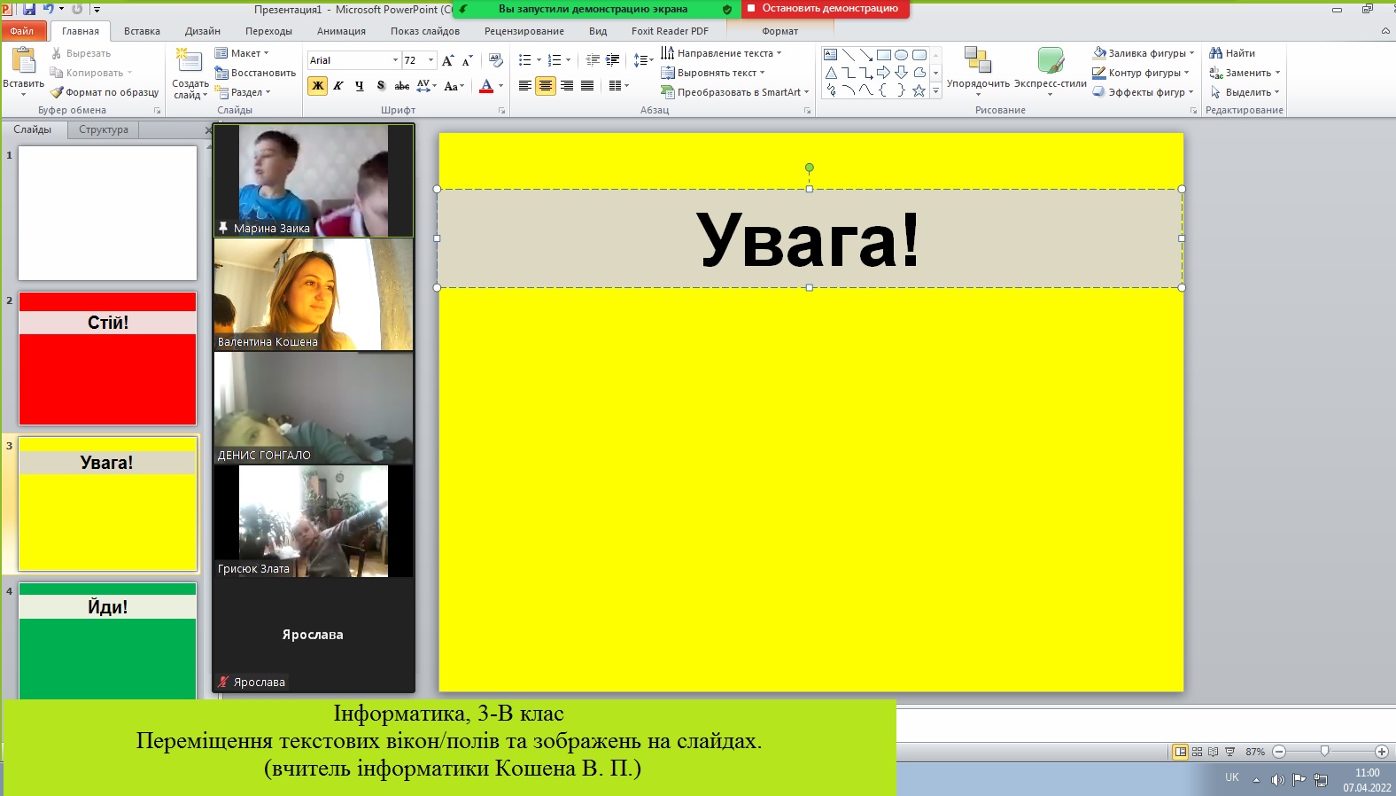Open the Arial font name dropdown

pyautogui.click(x=395, y=60)
